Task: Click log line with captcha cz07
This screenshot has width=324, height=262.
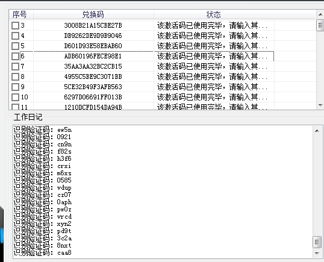Action: point(43,195)
